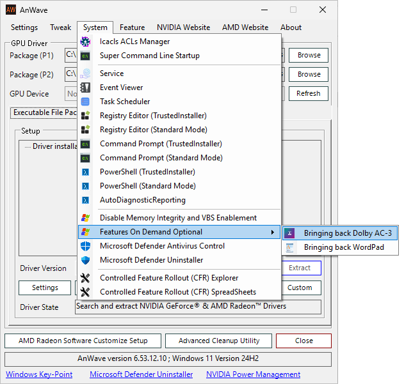Click PowerShell Standard Mode icon
Screen dimensions: 404x384
pyautogui.click(x=85, y=186)
